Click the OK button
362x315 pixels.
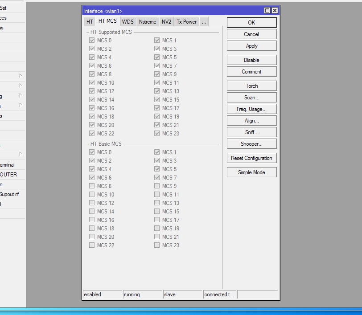[251, 23]
